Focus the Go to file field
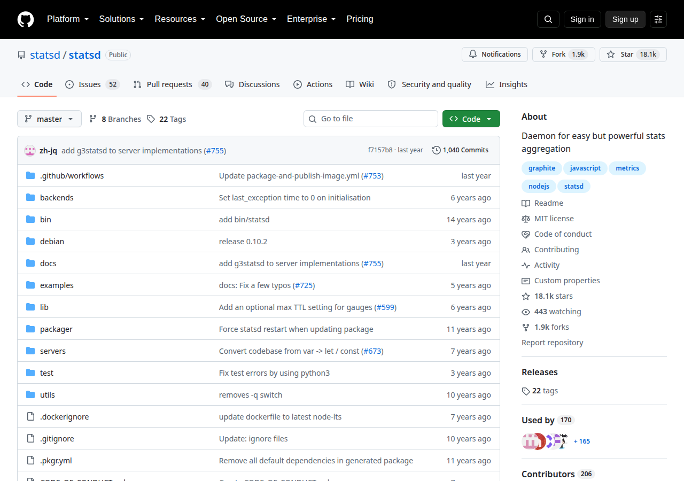The height and width of the screenshot is (481, 684). point(371,119)
